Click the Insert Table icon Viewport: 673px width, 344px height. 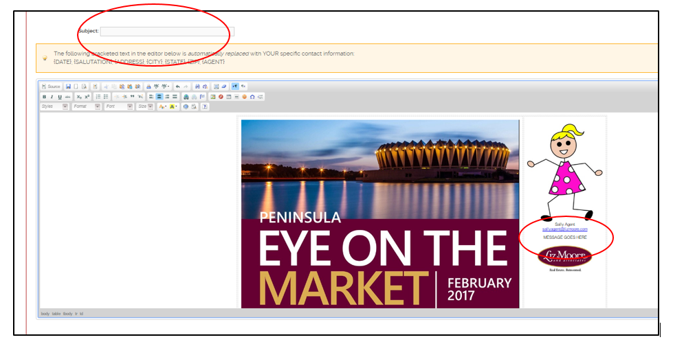pos(229,97)
